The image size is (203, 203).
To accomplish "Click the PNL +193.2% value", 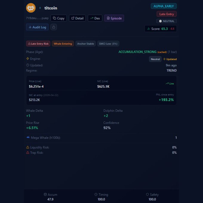I will point(166,100).
